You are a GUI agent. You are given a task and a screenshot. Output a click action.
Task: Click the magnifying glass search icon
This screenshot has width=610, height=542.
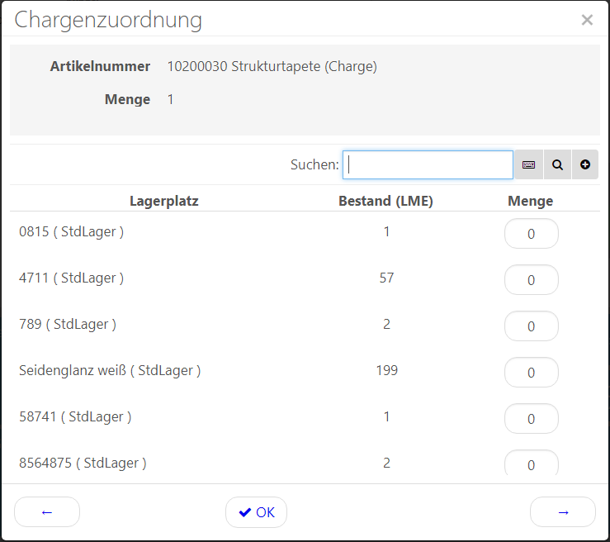(557, 165)
